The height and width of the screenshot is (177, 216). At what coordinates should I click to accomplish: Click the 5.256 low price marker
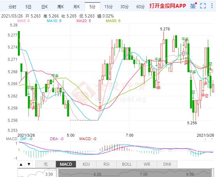click(192, 123)
